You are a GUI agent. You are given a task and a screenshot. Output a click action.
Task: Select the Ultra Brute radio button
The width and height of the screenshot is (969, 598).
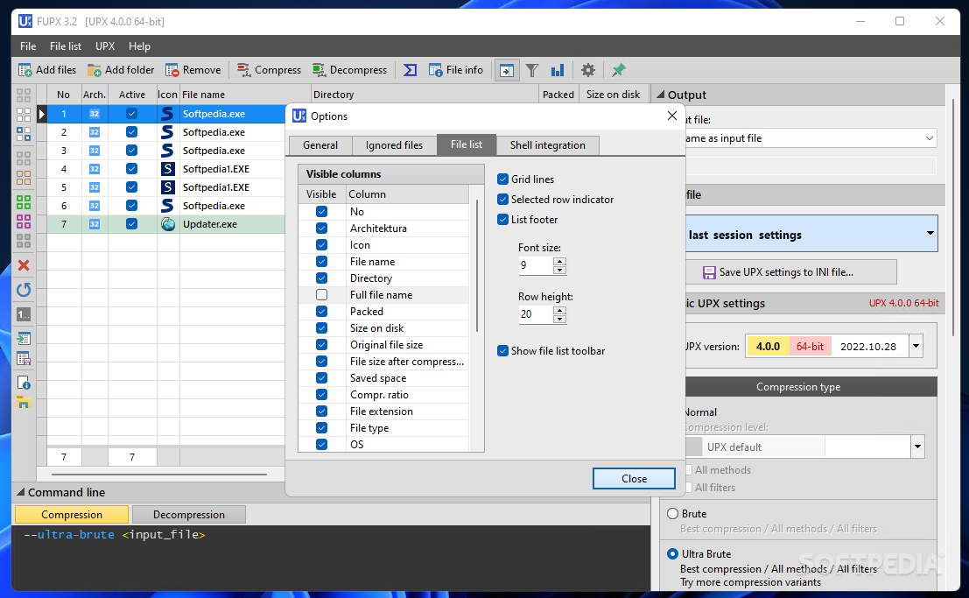pyautogui.click(x=673, y=554)
